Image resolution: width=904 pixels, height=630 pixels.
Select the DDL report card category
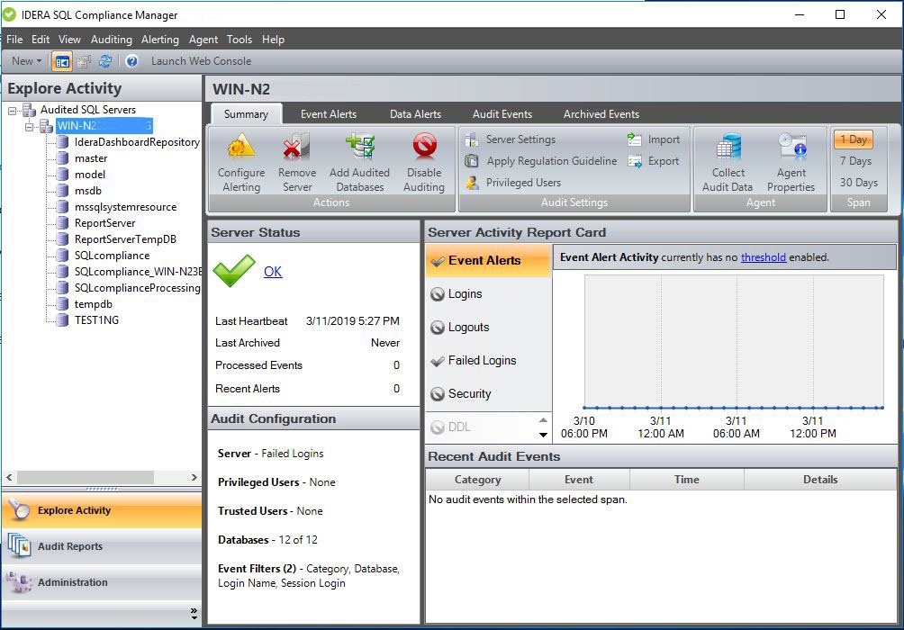(482, 427)
